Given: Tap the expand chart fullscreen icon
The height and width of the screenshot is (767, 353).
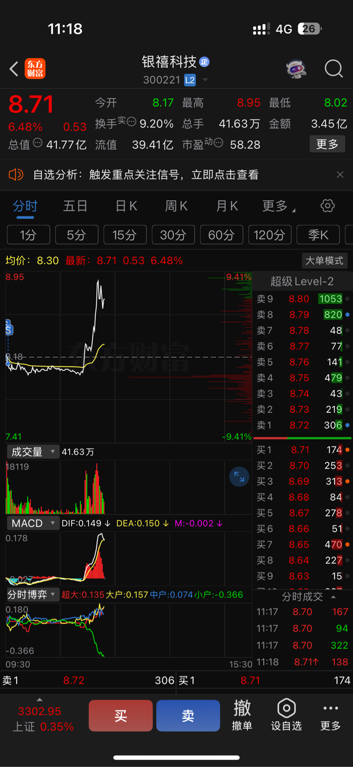Looking at the screenshot, I should (x=239, y=477).
